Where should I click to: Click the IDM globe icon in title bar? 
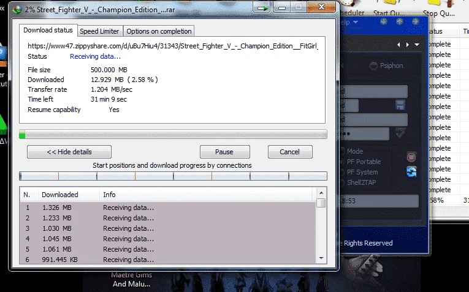(17, 10)
